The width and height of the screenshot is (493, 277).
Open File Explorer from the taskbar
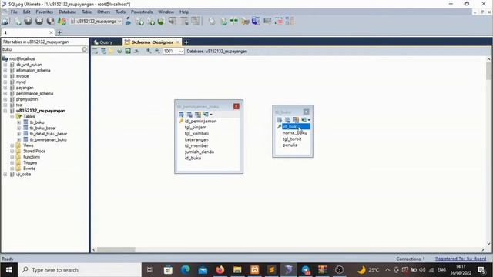click(237, 270)
